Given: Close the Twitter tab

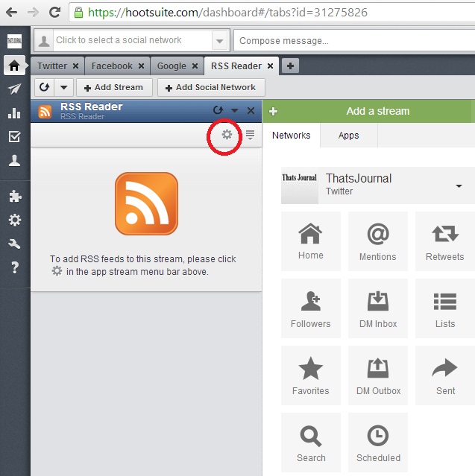Looking at the screenshot, I should coord(75,66).
